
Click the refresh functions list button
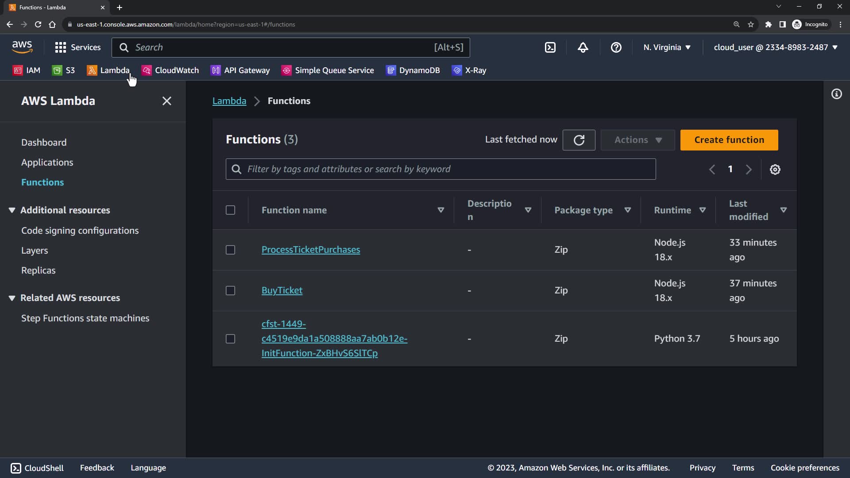click(579, 140)
